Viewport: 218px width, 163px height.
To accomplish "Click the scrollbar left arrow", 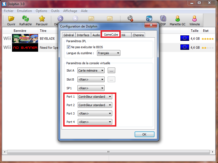I will tap(5, 152).
